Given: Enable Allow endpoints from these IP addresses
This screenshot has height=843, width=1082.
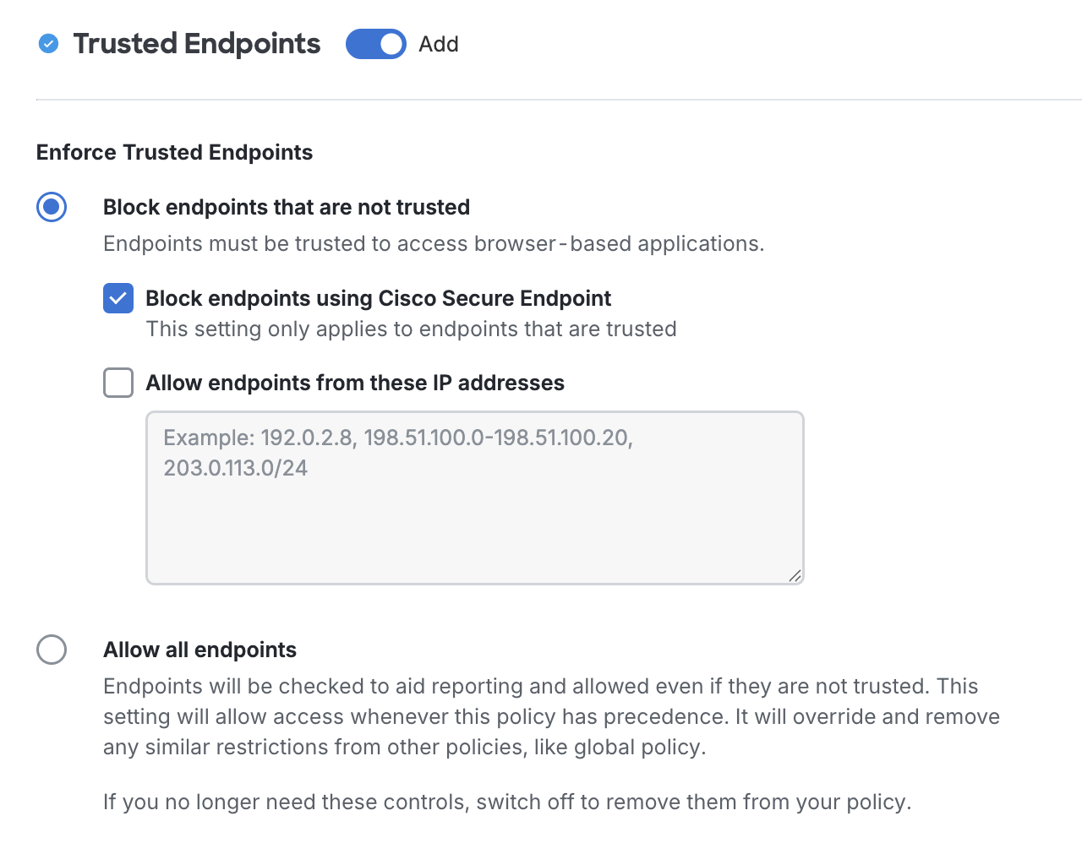Looking at the screenshot, I should coord(117,383).
